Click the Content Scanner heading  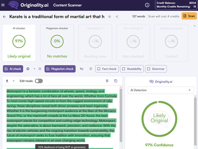pyautogui.click(x=67, y=5)
